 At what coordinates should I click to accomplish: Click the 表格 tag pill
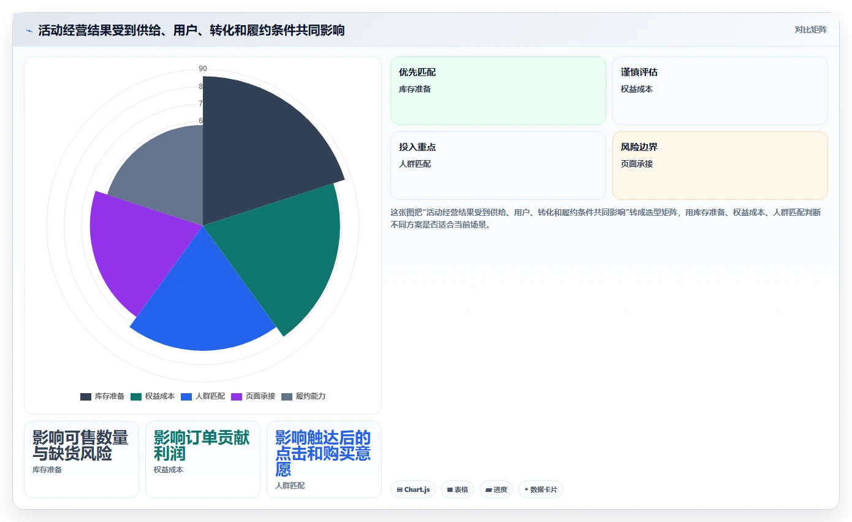coord(457,489)
